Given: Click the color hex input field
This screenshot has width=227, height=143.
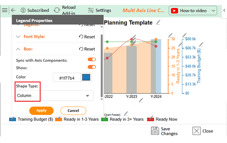Looking at the screenshot, I should 67,77.
